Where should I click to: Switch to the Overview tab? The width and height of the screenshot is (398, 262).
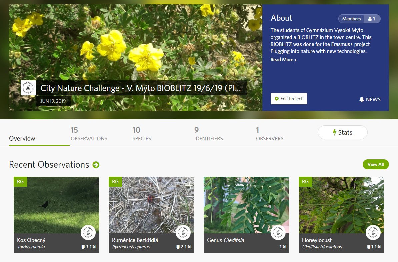point(22,138)
